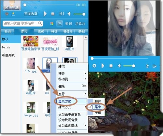Open the 歌词 lyrics button
This screenshot has height=136, width=163.
68,23
